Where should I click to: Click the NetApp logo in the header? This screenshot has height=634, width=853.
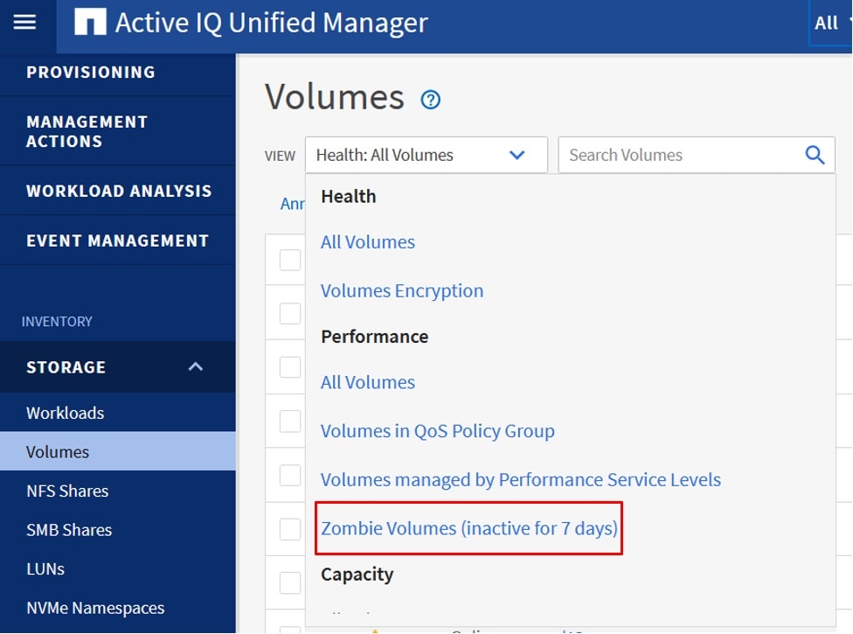(x=89, y=23)
